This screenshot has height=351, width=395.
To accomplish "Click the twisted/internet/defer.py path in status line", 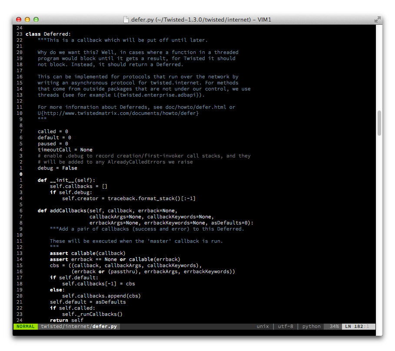I will coord(79,327).
